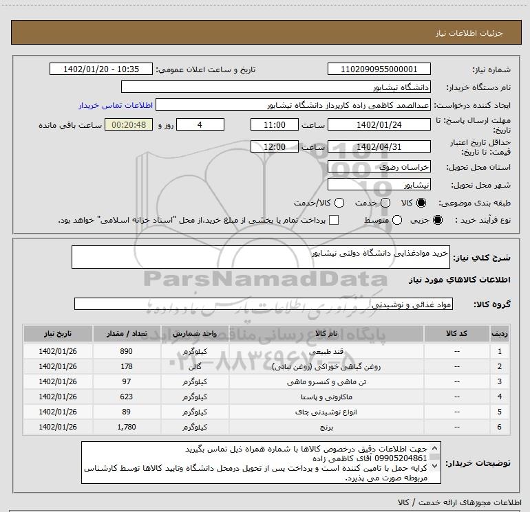Click response deadline date 1402/01/24
Viewport: 530px width, 512px height.
[x=379, y=124]
